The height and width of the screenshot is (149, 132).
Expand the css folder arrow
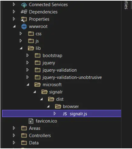tap(21, 34)
